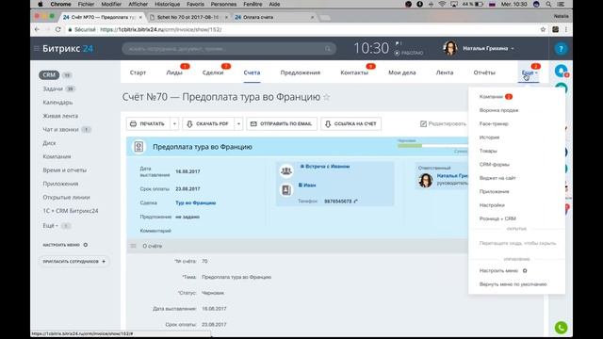Click the envelope icon on Отправить по email
603x339 pixels.
coord(253,123)
